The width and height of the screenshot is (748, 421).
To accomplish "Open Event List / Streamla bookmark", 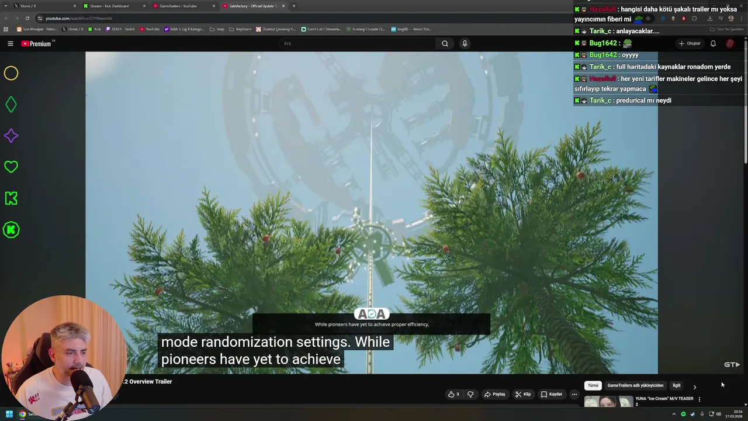I will point(321,29).
